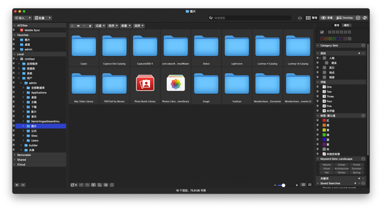Open the Photos Library item
Viewport: 382px width, 210px height.
pyautogui.click(x=176, y=86)
